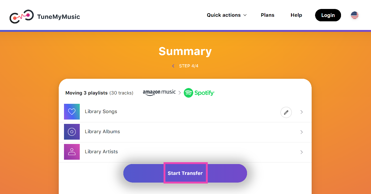This screenshot has width=371, height=194.
Task: Click the US flag language icon
Action: (x=355, y=15)
